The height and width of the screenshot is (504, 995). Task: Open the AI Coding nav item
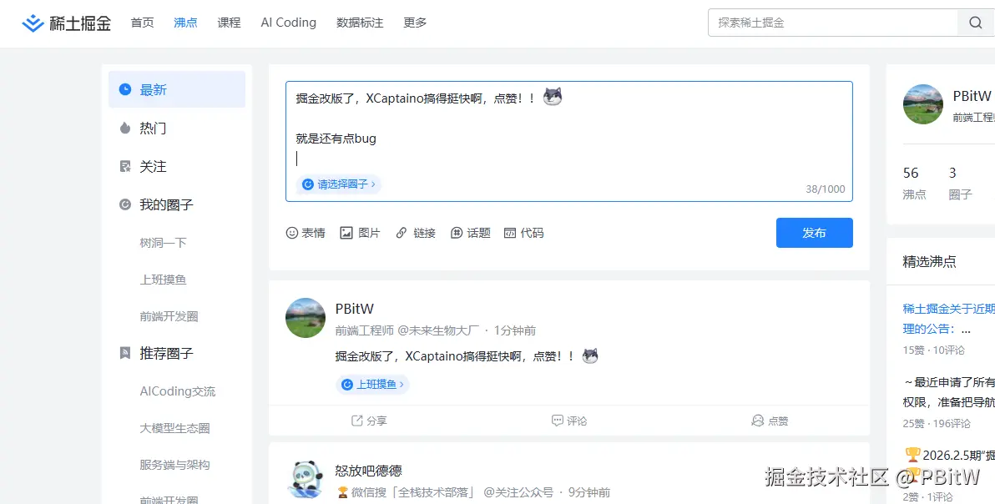coord(288,23)
